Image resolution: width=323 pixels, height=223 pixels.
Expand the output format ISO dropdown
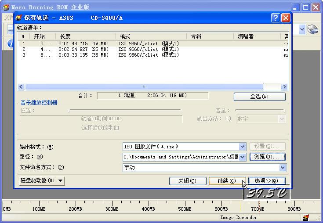click(x=242, y=147)
